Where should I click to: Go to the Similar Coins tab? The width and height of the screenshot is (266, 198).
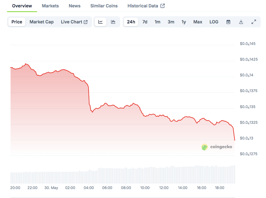click(x=104, y=6)
